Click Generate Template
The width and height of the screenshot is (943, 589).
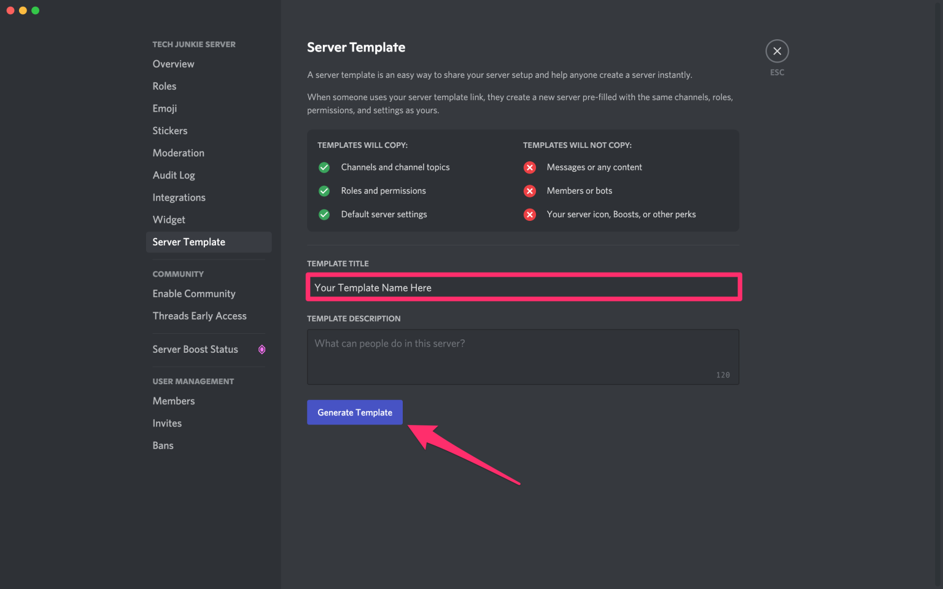pos(354,412)
